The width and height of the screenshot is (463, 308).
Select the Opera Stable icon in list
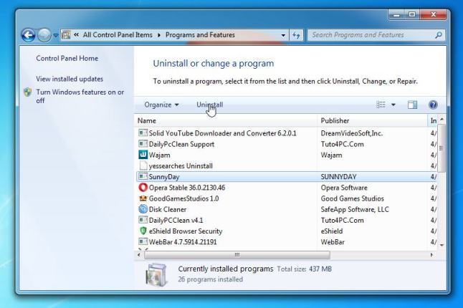[x=143, y=188]
